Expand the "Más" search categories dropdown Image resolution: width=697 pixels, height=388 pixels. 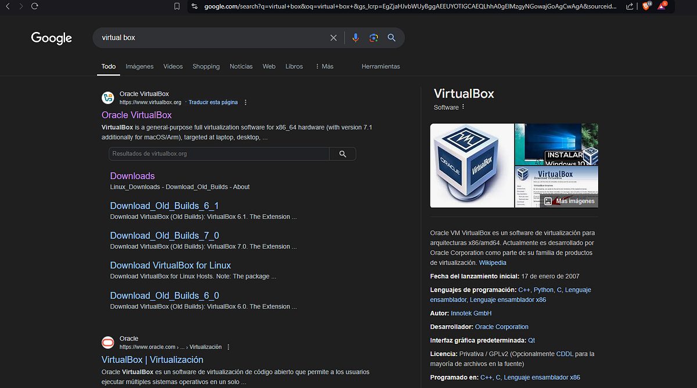325,66
